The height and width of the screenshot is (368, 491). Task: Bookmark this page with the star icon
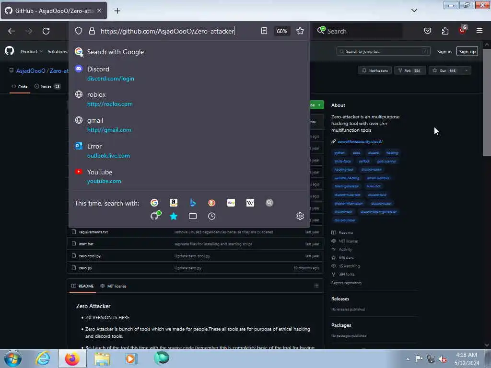coord(300,31)
